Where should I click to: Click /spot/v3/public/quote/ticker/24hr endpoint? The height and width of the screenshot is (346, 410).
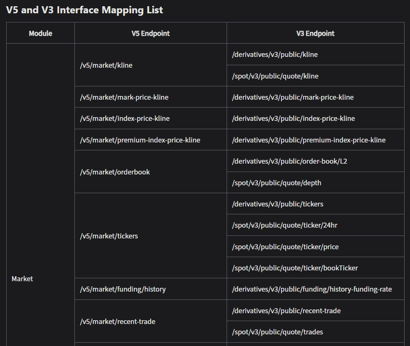[282, 225]
